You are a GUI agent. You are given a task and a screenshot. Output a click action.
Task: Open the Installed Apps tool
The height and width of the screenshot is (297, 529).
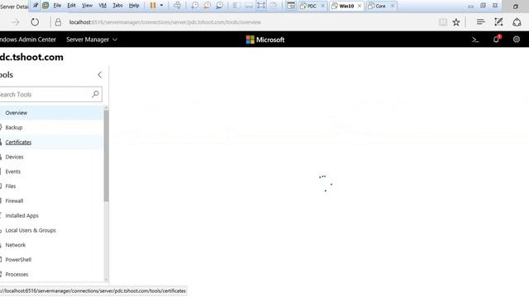tap(51, 215)
